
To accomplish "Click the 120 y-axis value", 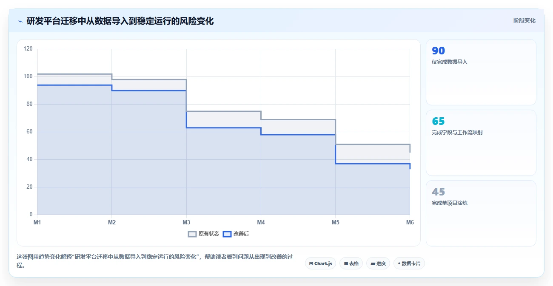I will pos(29,49).
